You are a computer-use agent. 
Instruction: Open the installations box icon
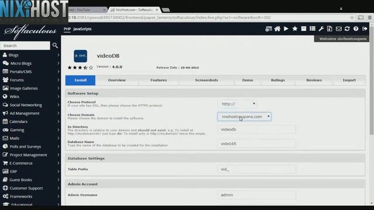click(303, 29)
